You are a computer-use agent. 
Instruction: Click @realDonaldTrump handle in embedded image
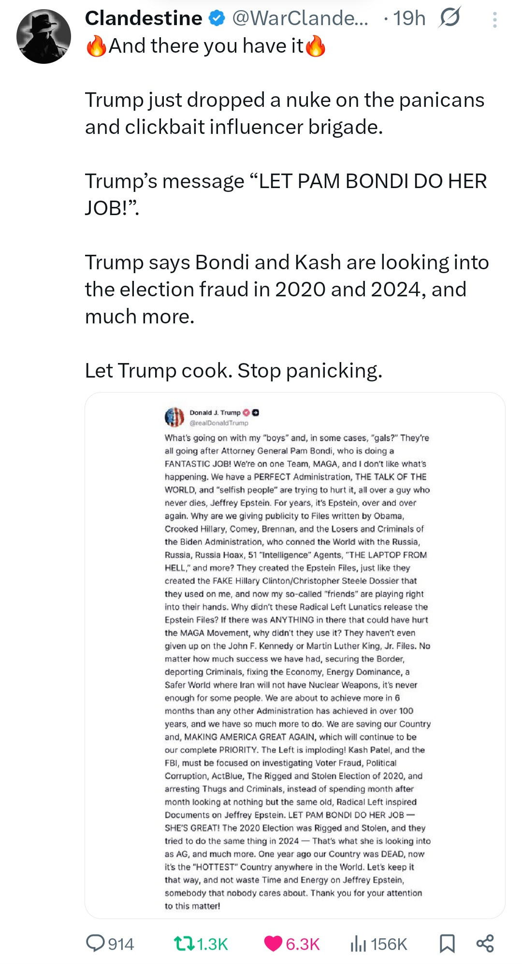219,423
